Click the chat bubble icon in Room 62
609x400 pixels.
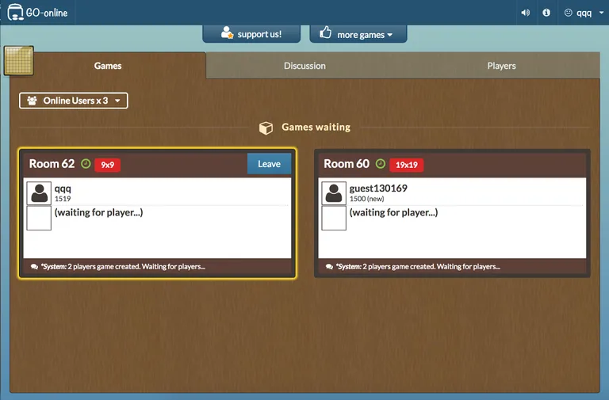[34, 267]
